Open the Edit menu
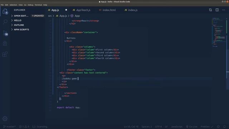229x129 pixels. (x=6, y=5)
